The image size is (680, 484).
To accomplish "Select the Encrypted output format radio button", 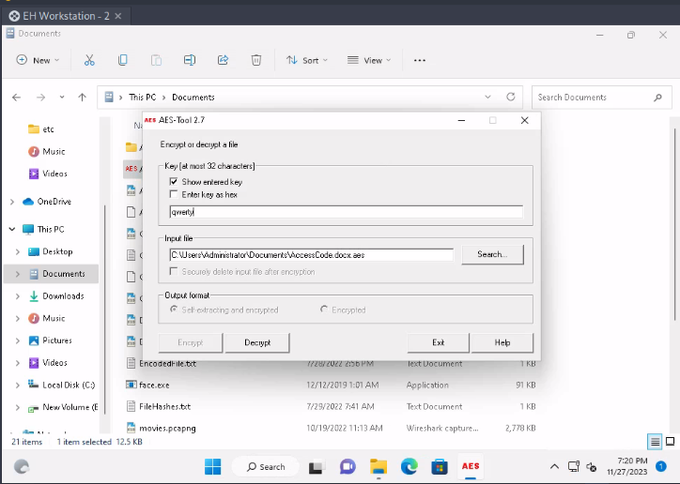I will click(x=325, y=310).
